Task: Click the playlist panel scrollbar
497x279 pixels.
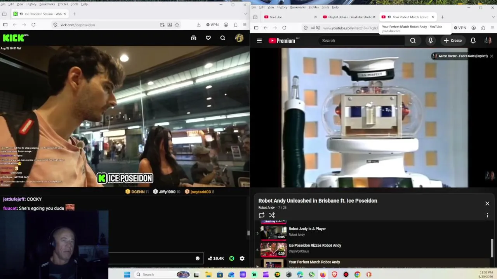Action: pyautogui.click(x=492, y=248)
